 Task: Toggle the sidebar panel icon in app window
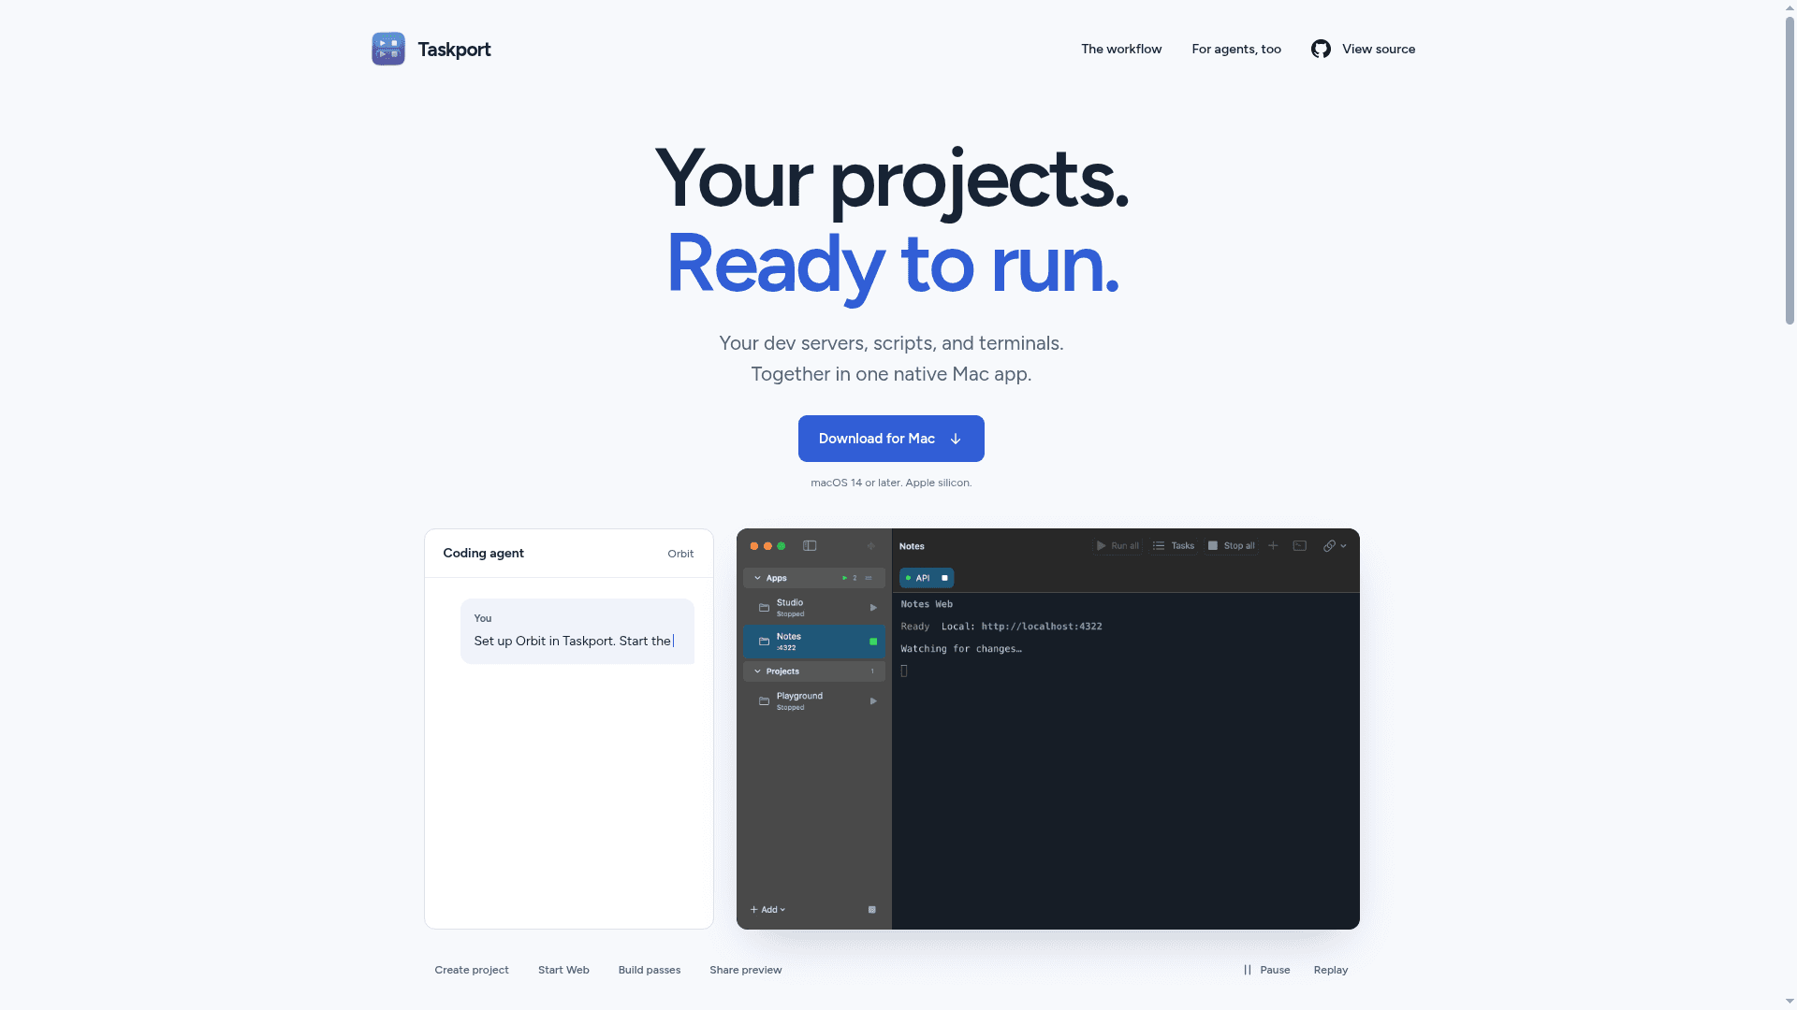tap(810, 546)
